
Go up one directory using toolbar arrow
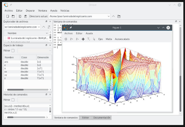click(113, 16)
